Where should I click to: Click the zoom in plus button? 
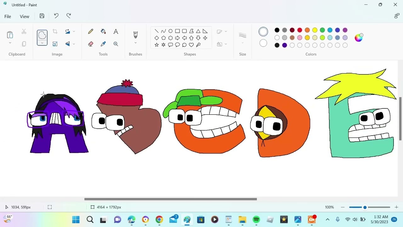click(x=396, y=207)
